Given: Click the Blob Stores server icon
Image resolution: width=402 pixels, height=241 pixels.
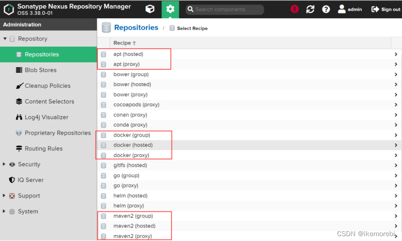Looking at the screenshot, I should (x=19, y=70).
